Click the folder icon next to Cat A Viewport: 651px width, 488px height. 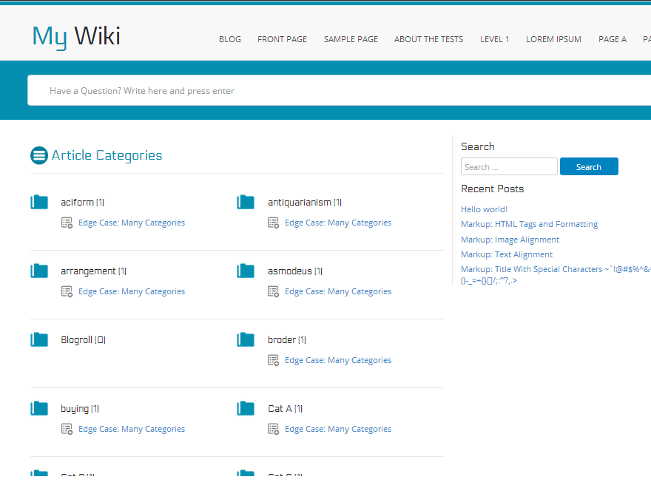[x=246, y=409]
